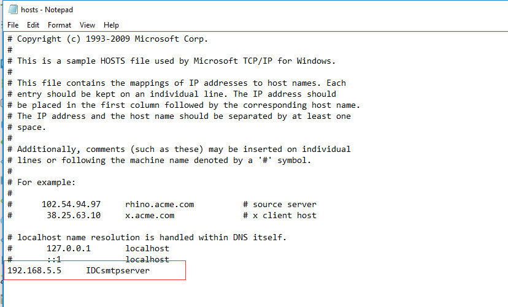This screenshot has width=508, height=307.
Task: Click the x.acme.com example host
Action: (150, 216)
